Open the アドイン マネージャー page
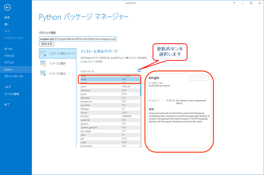This screenshot has width=264, height=175. coord(14,76)
